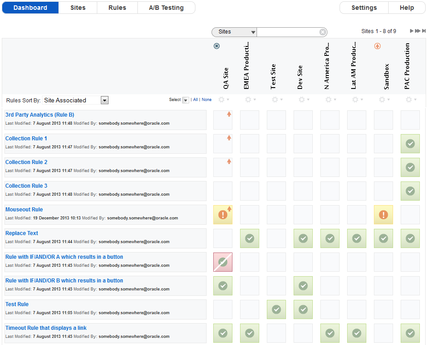
Task: Open the Dev Site gear menu
Action: (304, 100)
